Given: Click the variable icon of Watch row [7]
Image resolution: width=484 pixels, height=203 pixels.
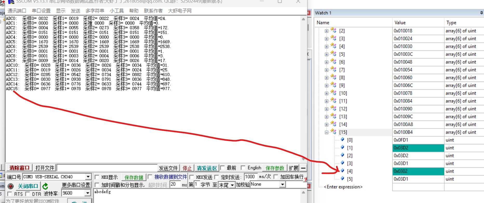Looking at the screenshot, I should (x=333, y=69).
